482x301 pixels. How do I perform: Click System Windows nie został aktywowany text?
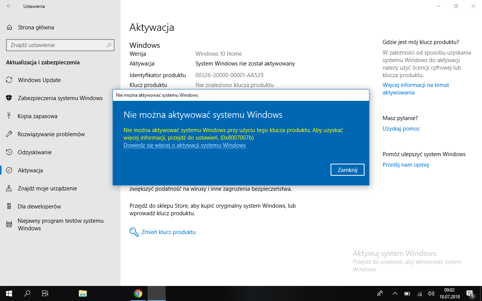click(x=245, y=64)
